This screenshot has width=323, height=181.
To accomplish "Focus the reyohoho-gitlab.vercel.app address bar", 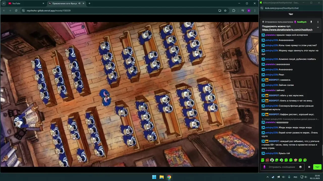I will click(x=121, y=11).
